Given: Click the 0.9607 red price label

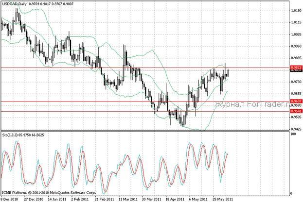Looking at the screenshot, I should 295,101.
